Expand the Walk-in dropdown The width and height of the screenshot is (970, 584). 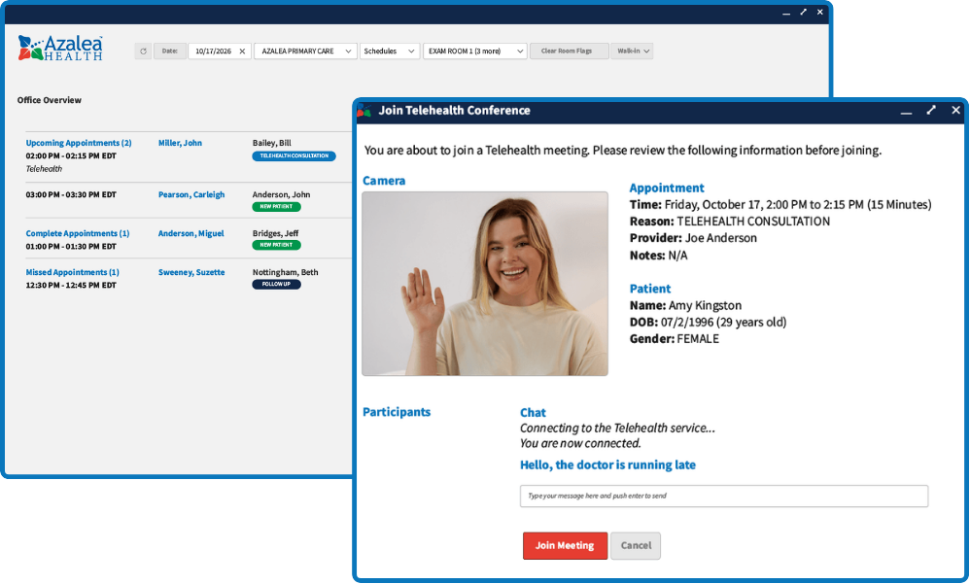[632, 52]
